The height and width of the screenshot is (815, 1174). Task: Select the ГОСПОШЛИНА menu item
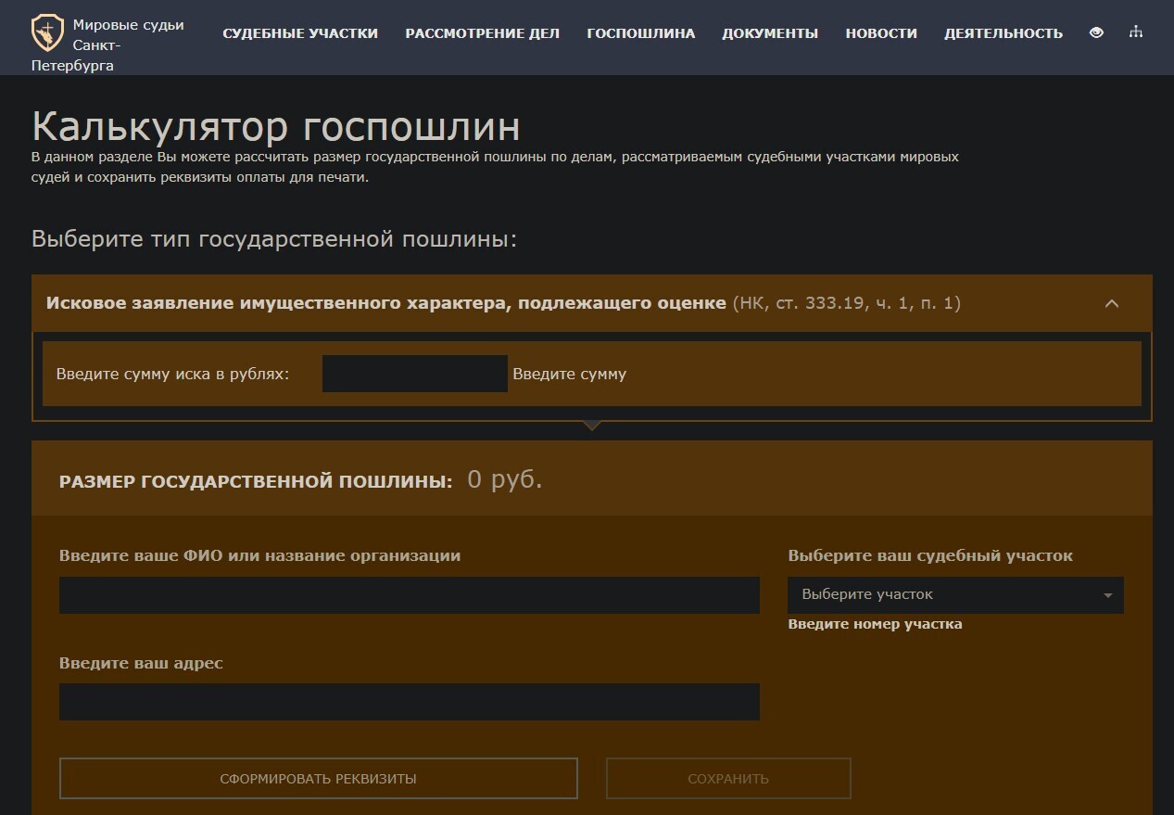[639, 33]
